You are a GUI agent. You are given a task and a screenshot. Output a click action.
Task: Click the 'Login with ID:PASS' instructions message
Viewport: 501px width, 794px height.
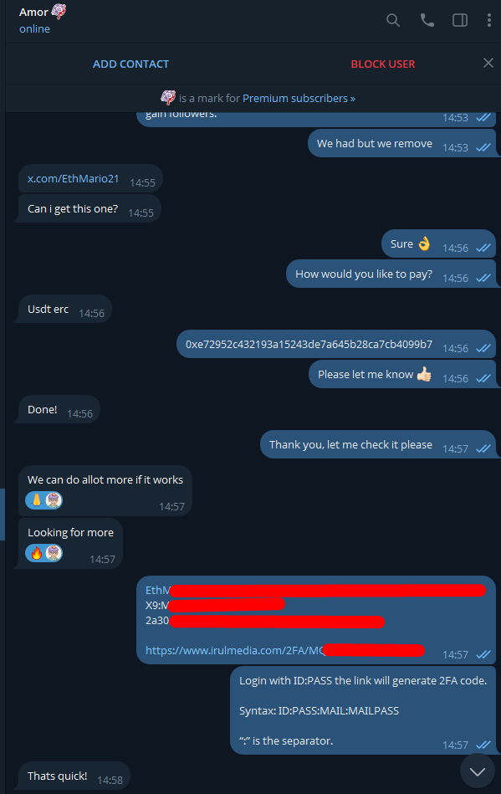coord(363,710)
